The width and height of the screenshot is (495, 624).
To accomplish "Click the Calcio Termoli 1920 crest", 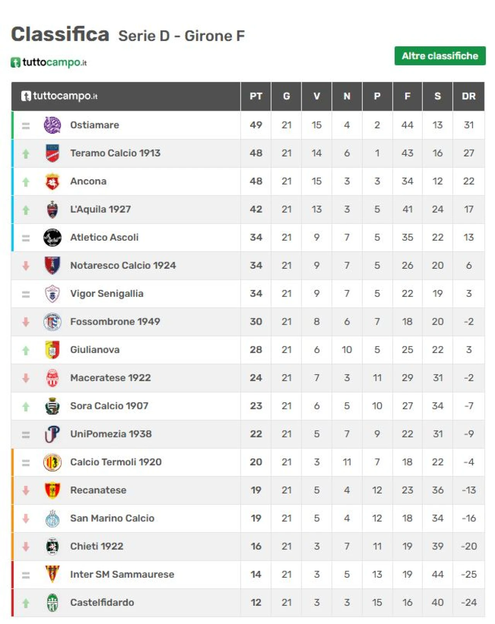I will (x=52, y=462).
